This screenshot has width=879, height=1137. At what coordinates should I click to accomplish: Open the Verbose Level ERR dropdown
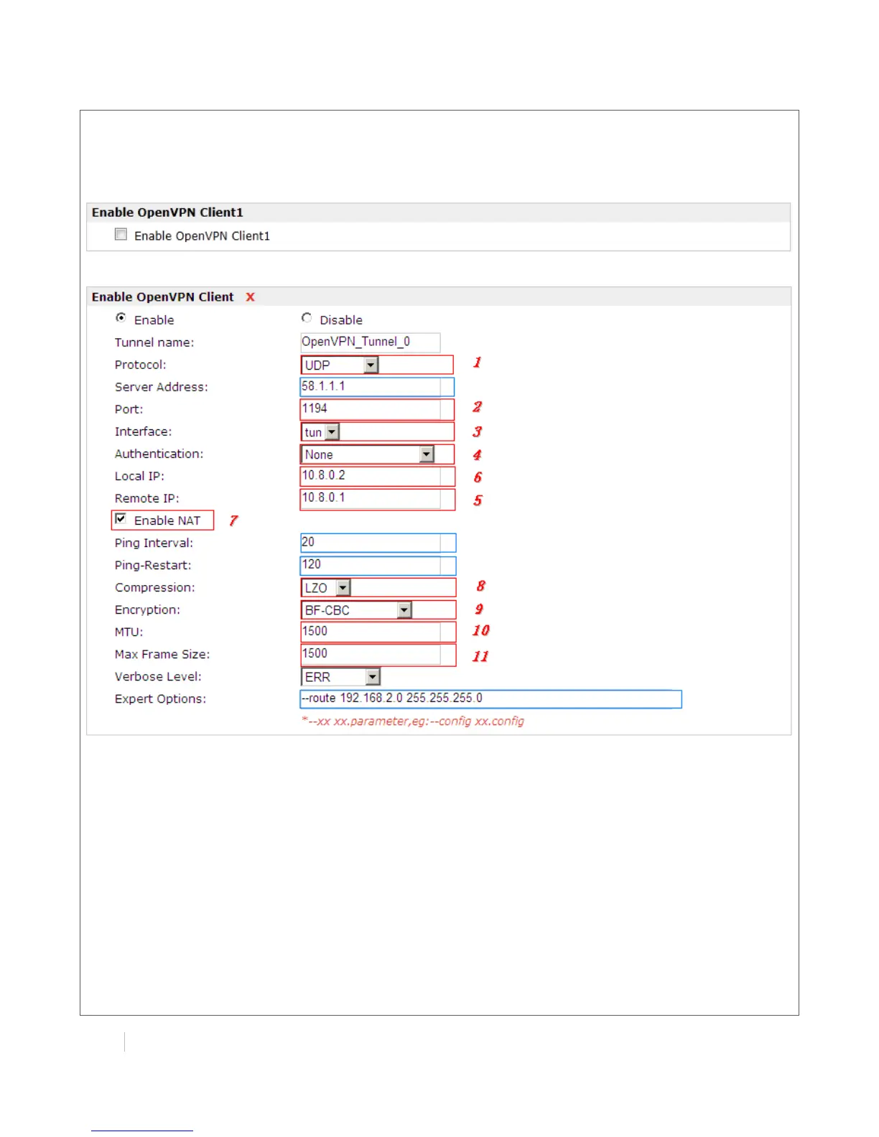[x=340, y=677]
